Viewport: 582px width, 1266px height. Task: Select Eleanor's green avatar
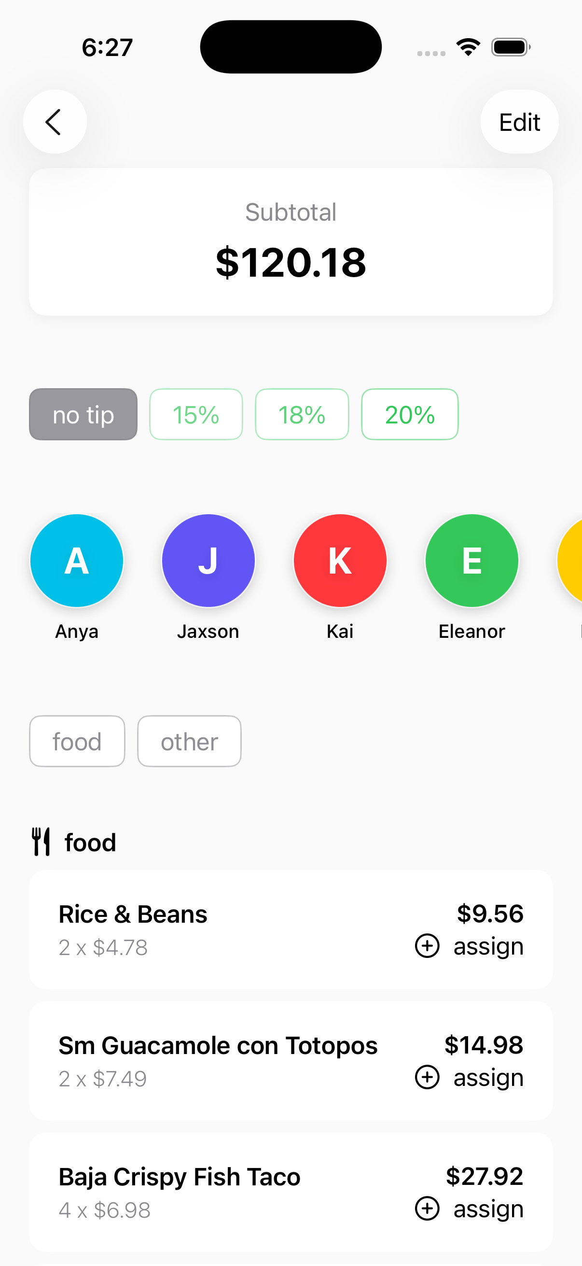coord(471,561)
